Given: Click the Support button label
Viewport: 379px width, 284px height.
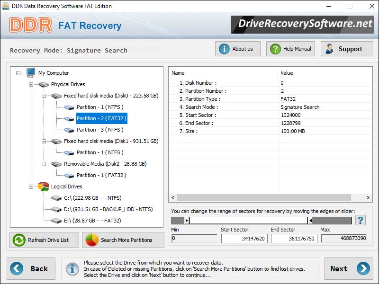Looking at the screenshot, I should [x=350, y=49].
